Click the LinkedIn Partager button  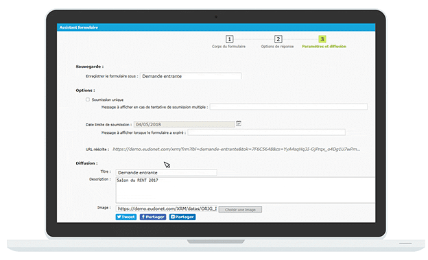coord(182,217)
